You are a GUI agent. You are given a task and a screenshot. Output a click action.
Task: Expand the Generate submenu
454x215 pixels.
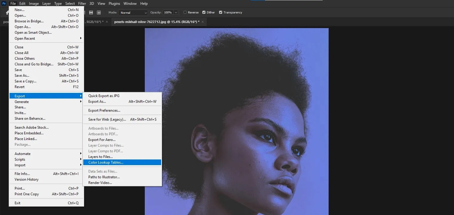coord(21,102)
